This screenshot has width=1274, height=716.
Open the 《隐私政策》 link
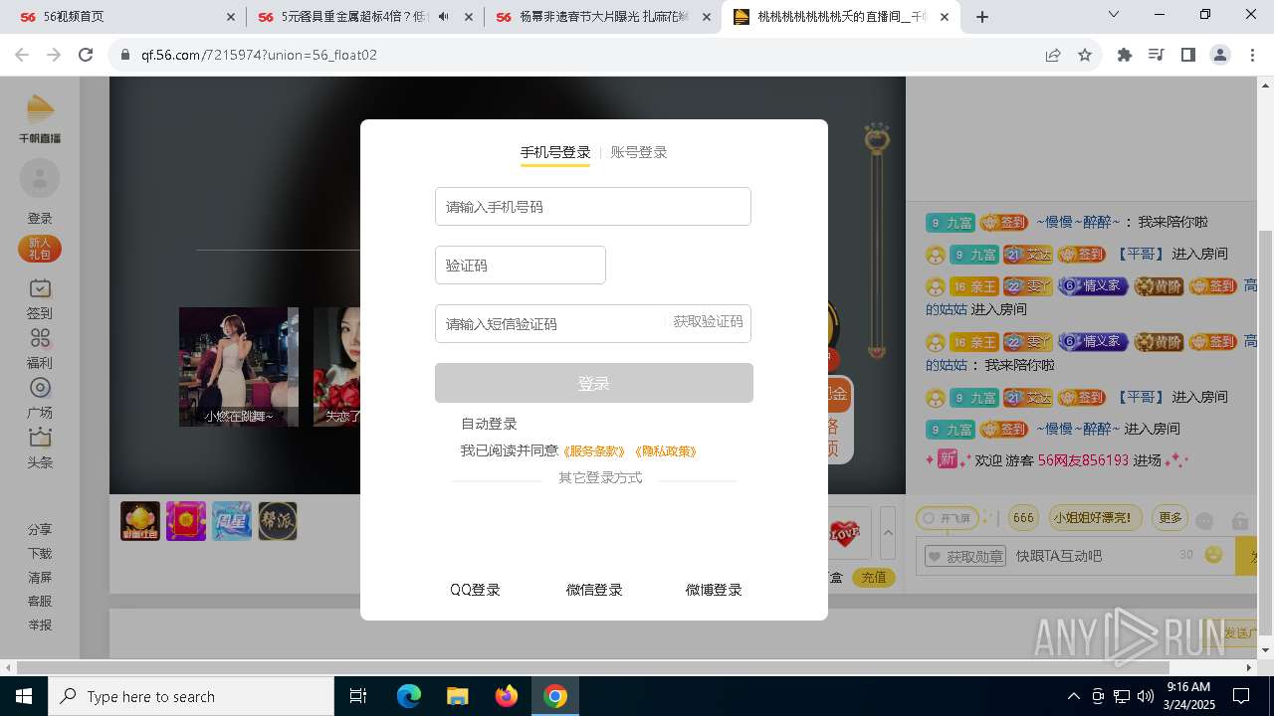[x=666, y=451]
